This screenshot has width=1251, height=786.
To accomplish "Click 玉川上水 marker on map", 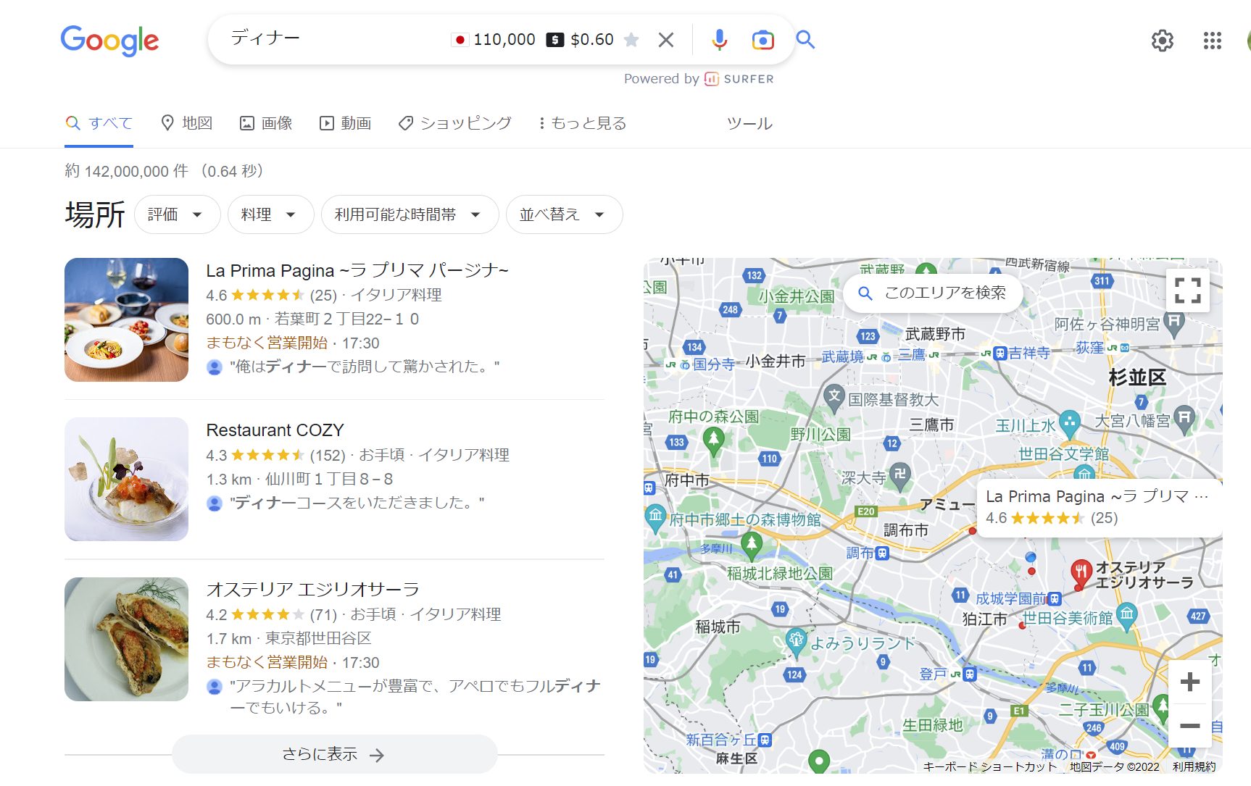I will 1069,424.
